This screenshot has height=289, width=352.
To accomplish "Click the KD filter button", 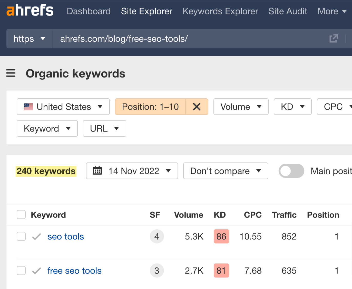I will (292, 107).
